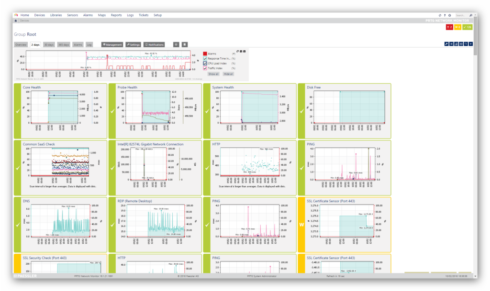Click the yellow warnings status counter
The width and height of the screenshot is (490, 291).
pyautogui.click(x=458, y=27)
